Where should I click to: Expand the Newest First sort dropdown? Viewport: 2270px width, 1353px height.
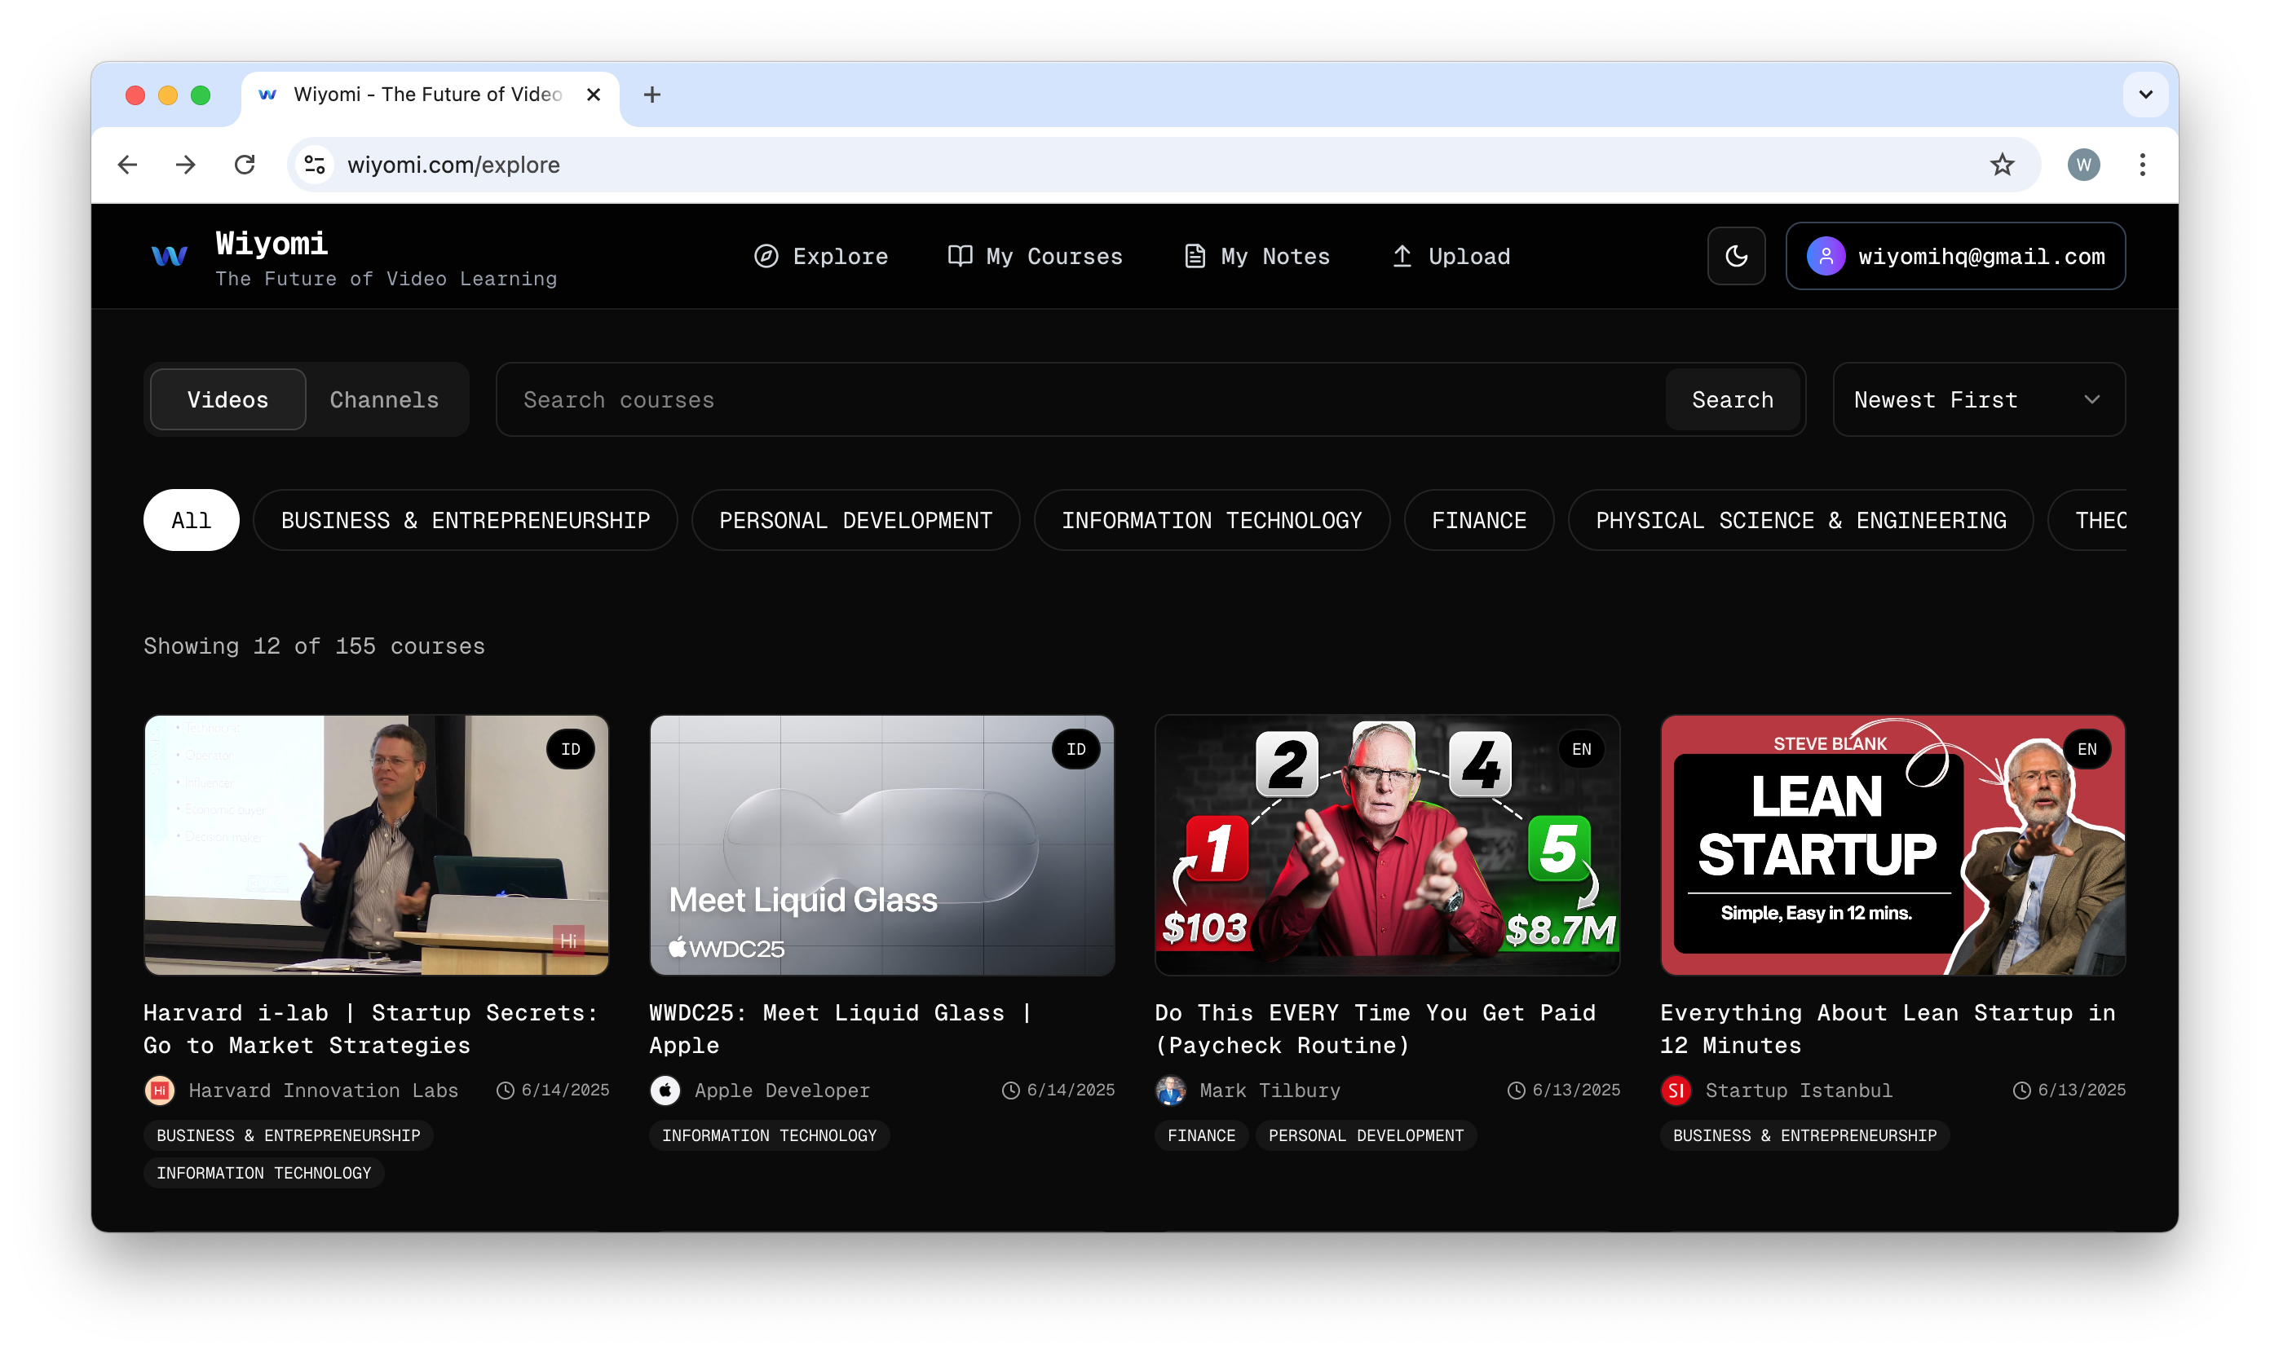click(x=1977, y=399)
